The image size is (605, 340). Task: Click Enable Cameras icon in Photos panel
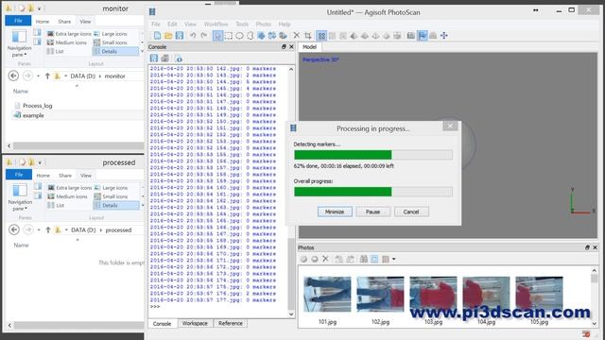tap(303, 259)
